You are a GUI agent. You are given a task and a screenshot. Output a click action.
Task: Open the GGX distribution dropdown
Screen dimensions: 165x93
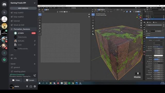[x=158, y=43]
